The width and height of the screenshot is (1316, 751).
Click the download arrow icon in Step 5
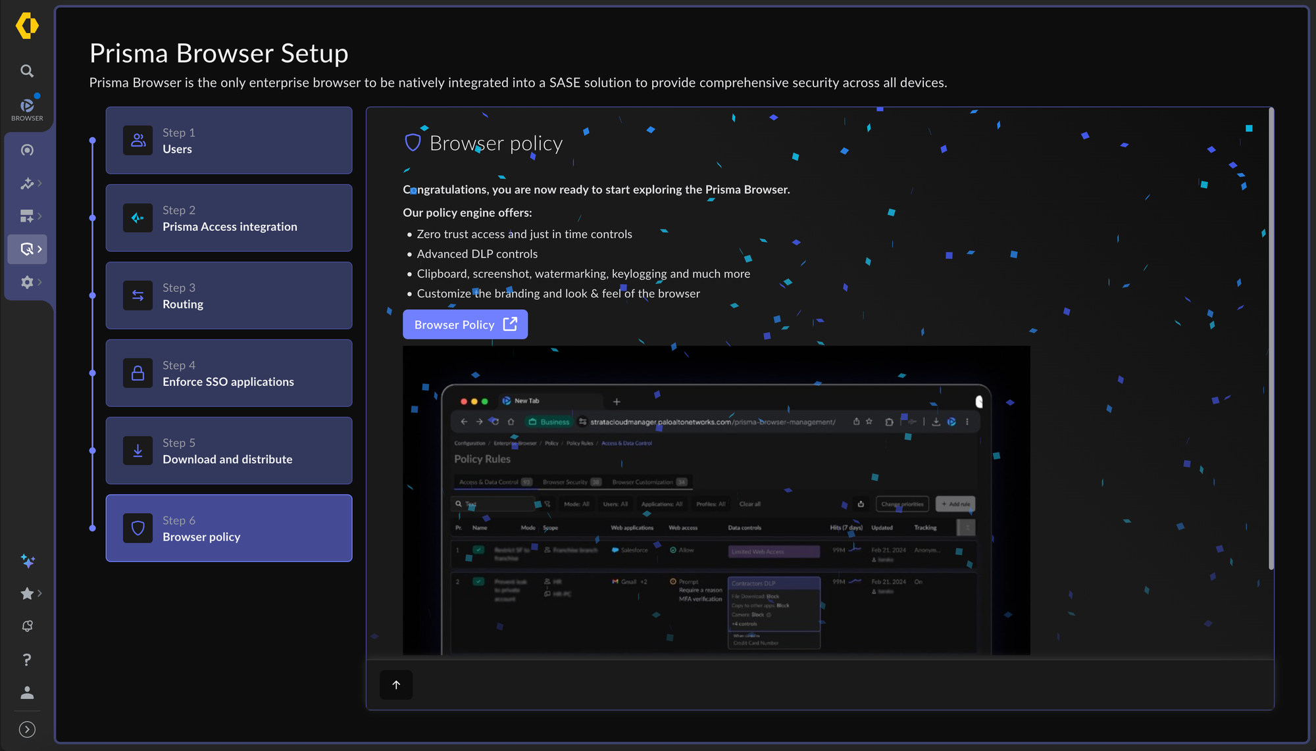tap(138, 451)
